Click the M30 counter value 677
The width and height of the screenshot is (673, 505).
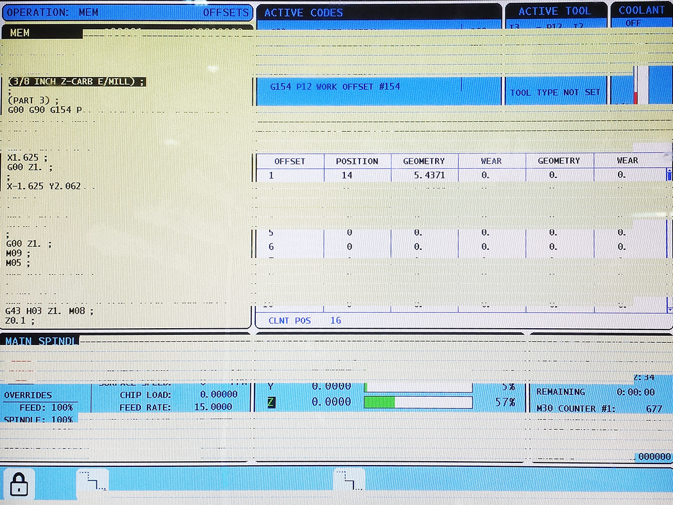pos(654,408)
